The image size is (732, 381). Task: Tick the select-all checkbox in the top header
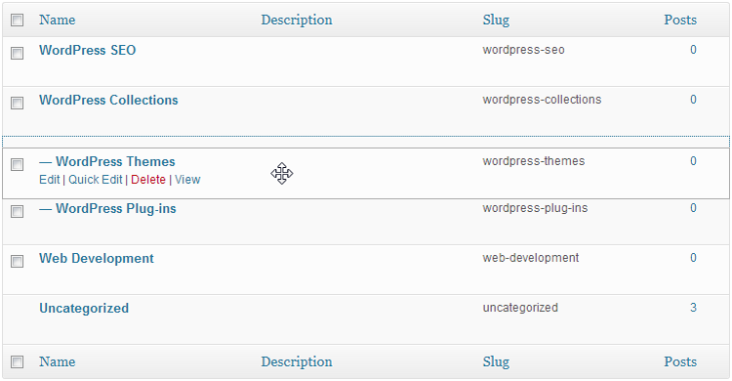[18, 21]
